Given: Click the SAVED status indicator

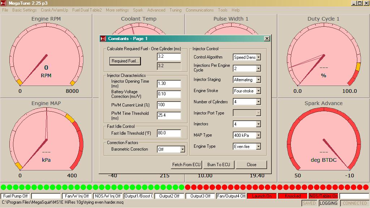Looking at the screenshot, I should click(x=309, y=203).
